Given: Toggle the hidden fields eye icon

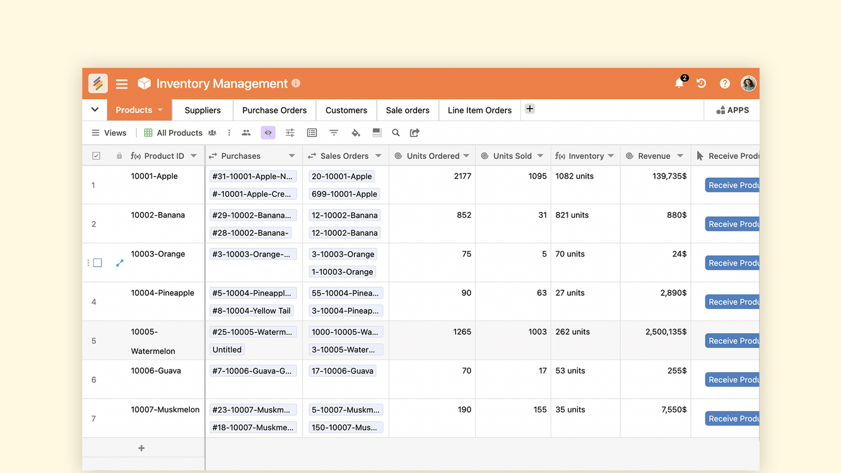Looking at the screenshot, I should [268, 133].
